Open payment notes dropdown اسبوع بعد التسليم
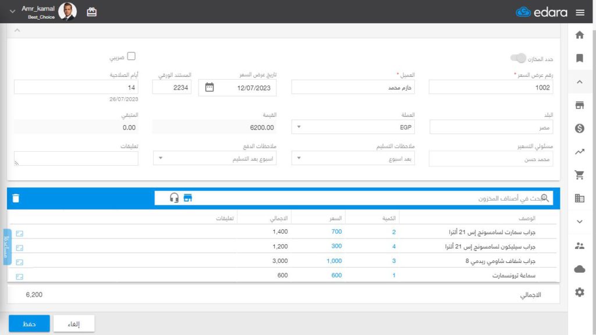 click(x=215, y=158)
